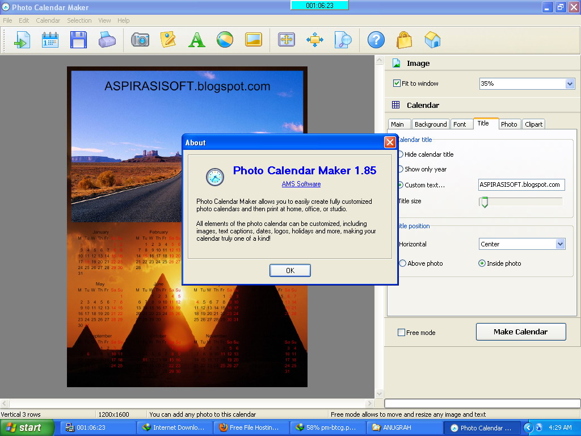Click the notes pencil icon in toolbar

168,40
